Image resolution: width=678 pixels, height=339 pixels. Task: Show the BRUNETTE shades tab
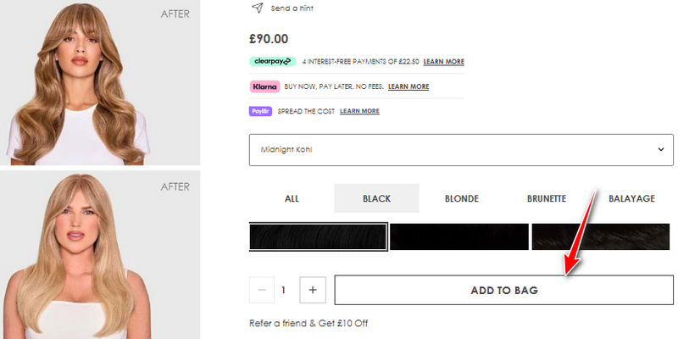547,198
